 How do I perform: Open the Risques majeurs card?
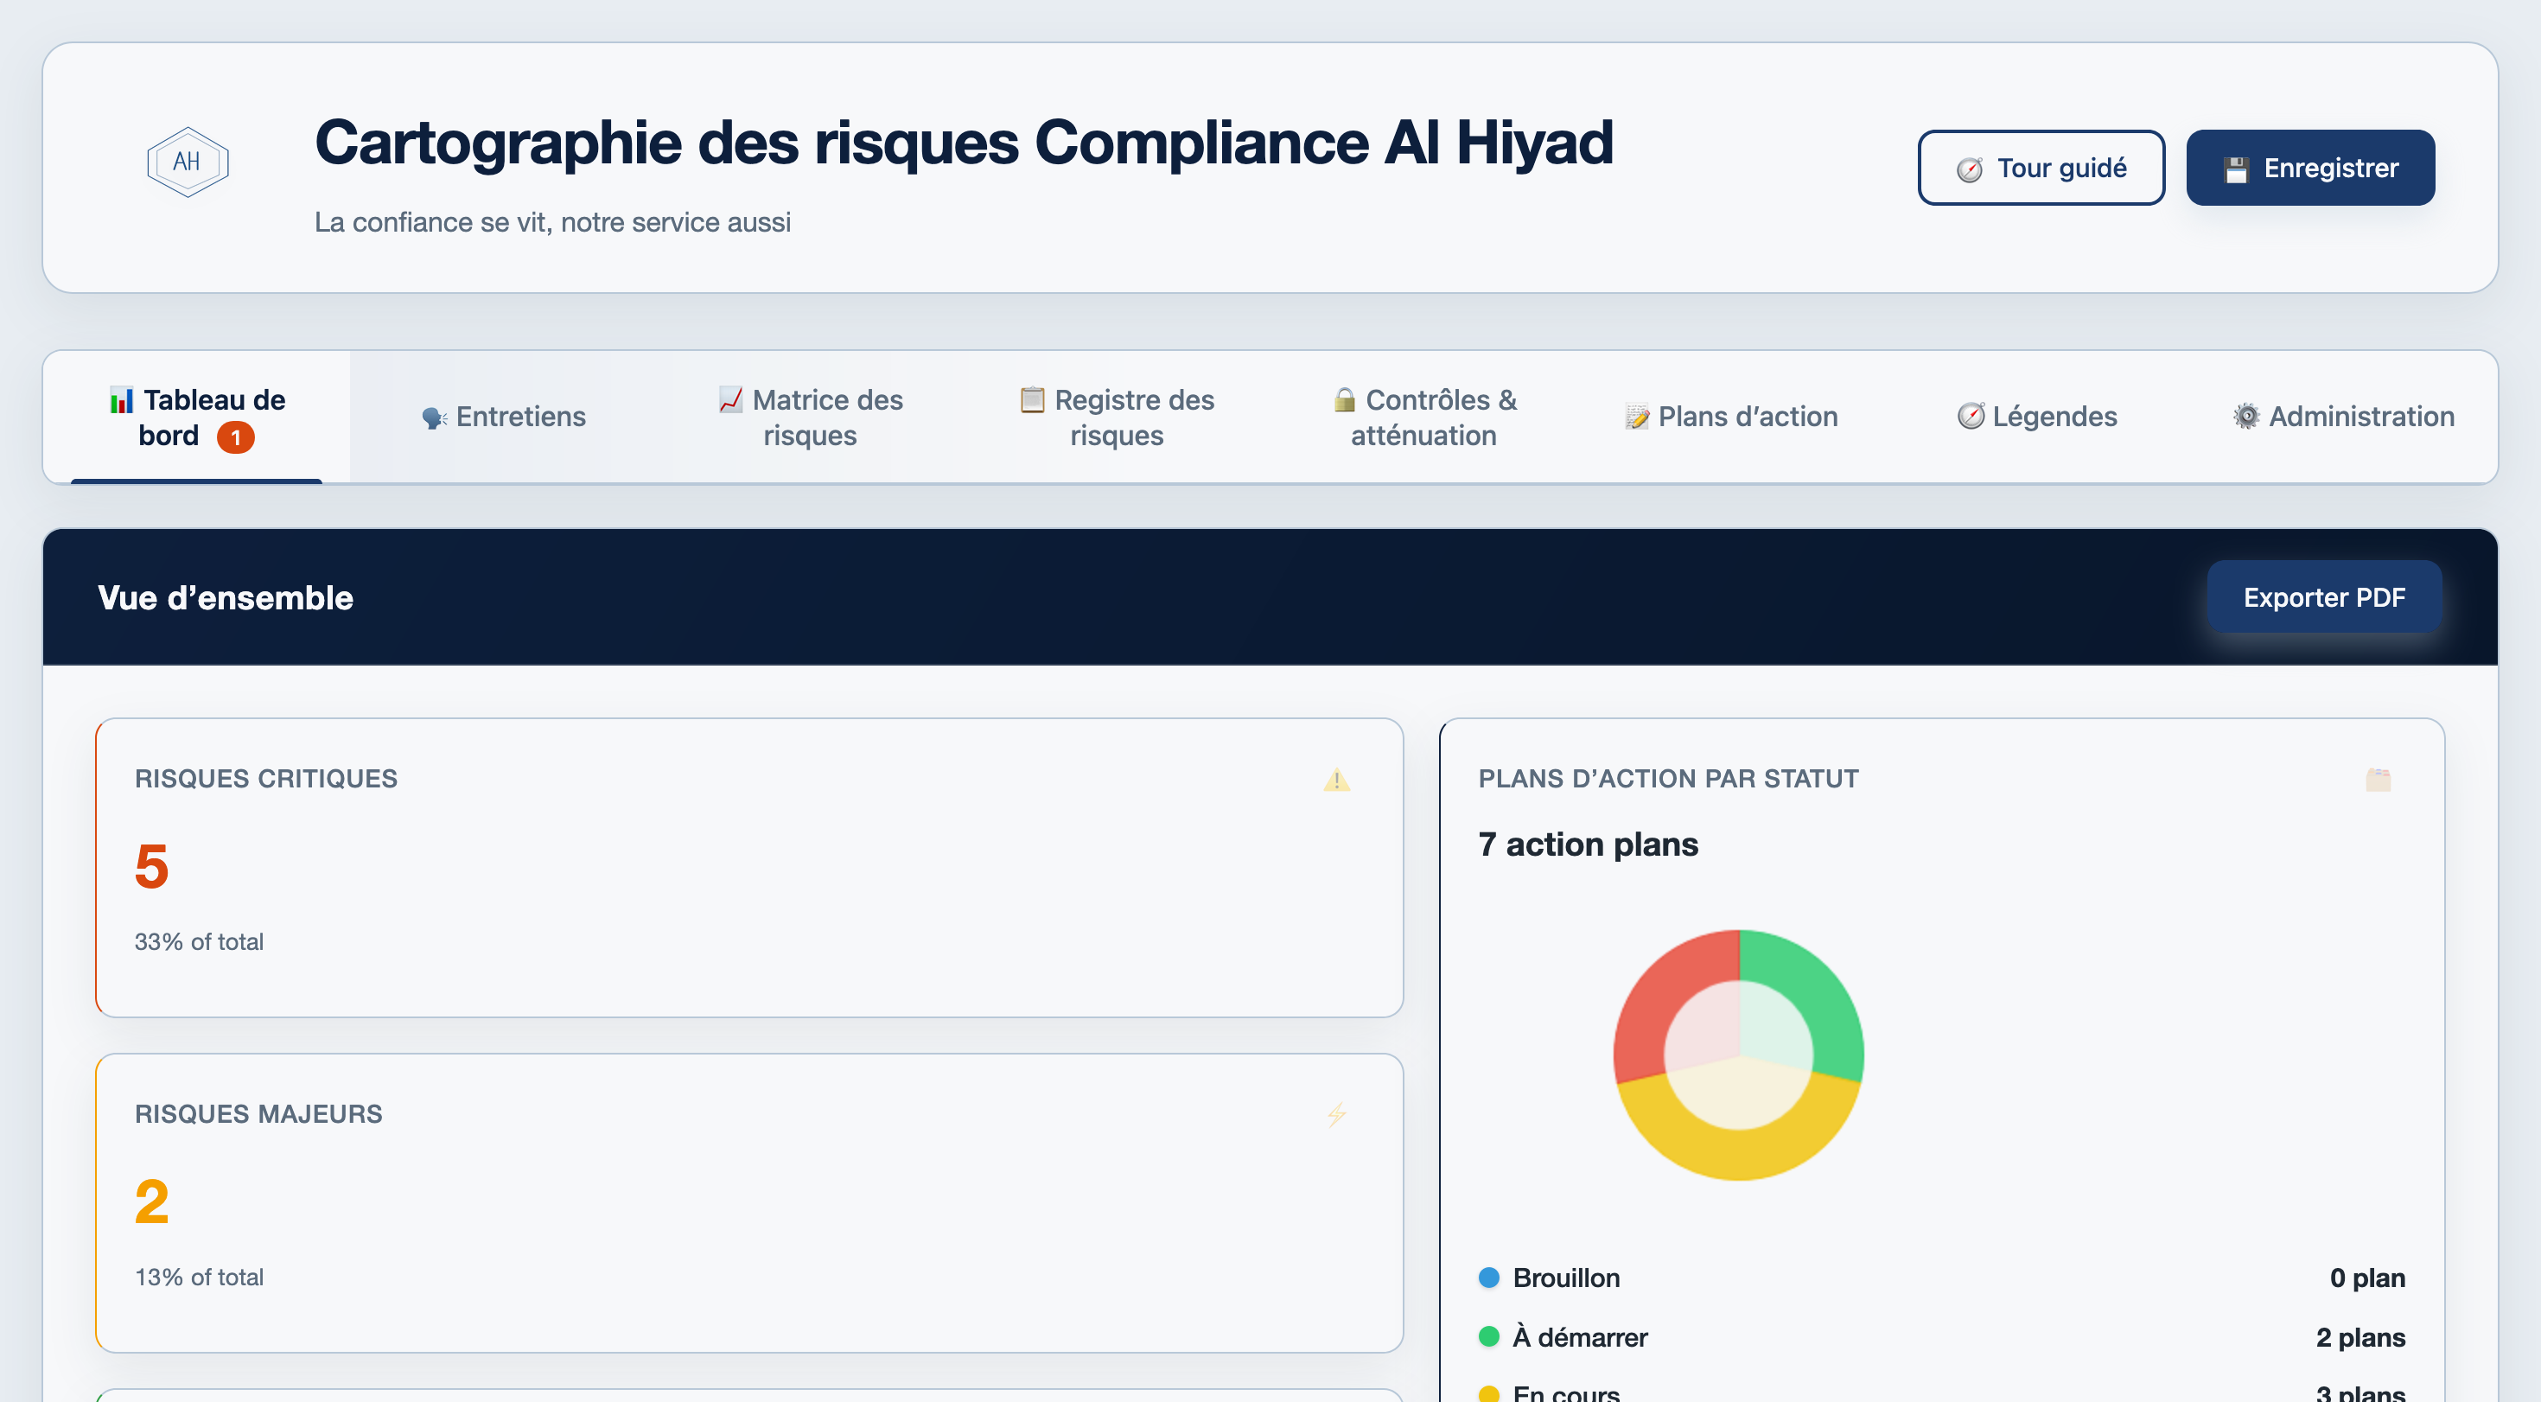(x=748, y=1204)
